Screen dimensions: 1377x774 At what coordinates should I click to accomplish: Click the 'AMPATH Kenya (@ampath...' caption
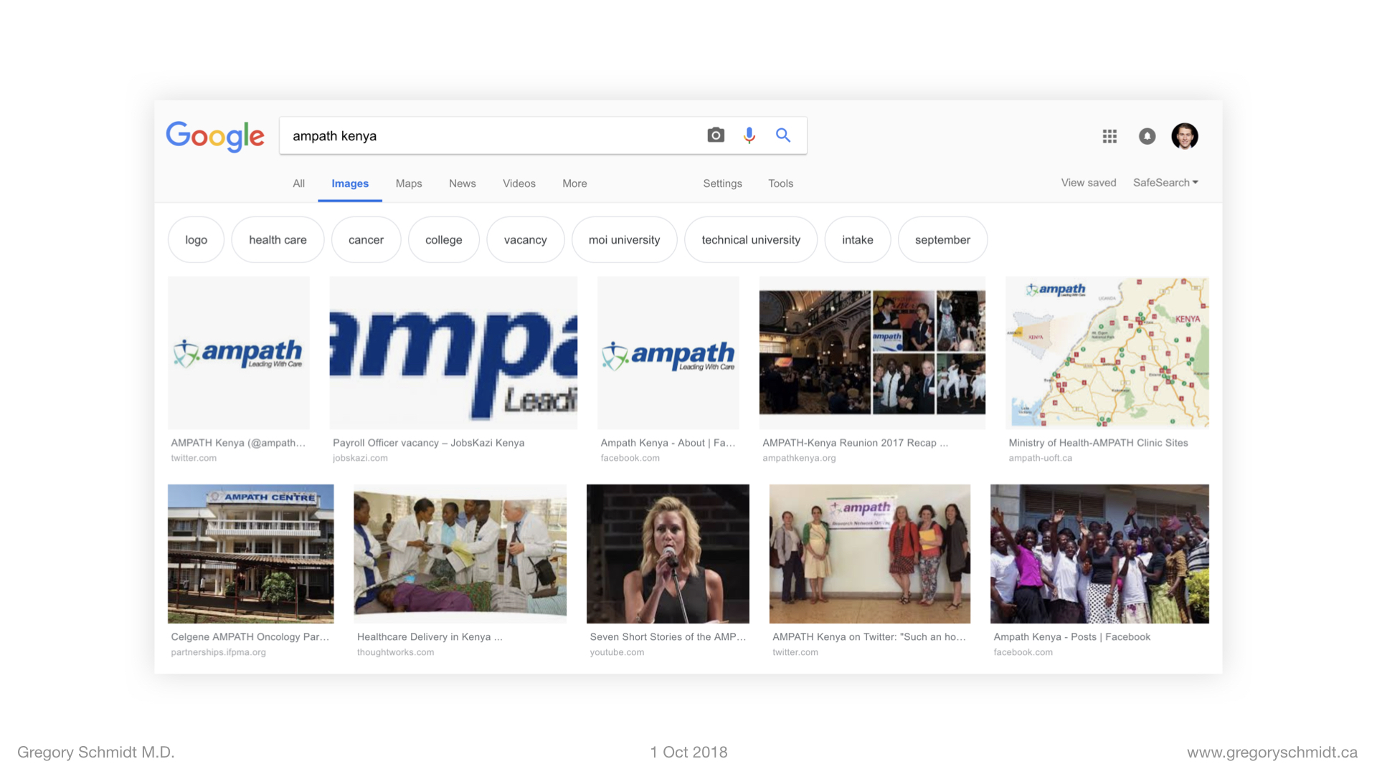(x=238, y=443)
